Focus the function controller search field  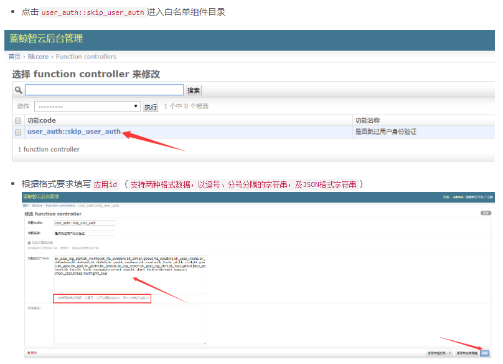(104, 90)
